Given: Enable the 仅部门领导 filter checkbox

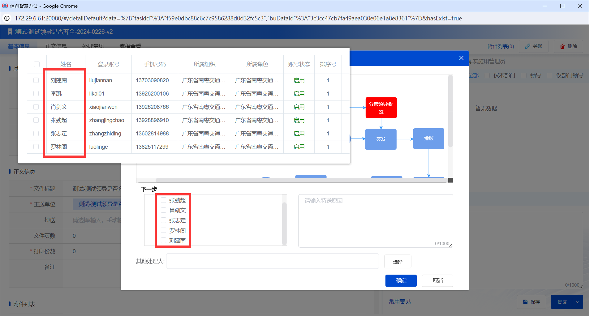Looking at the screenshot, I should tap(550, 75).
